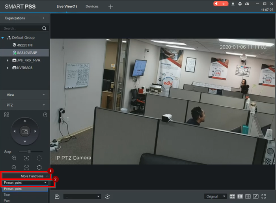Select the 49225TNI camera device
This screenshot has height=203, width=276.
point(24,45)
